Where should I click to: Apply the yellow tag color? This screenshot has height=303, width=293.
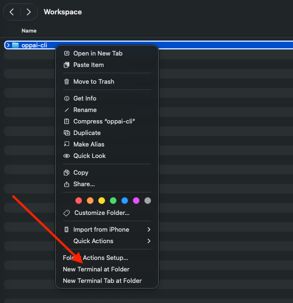(102, 201)
